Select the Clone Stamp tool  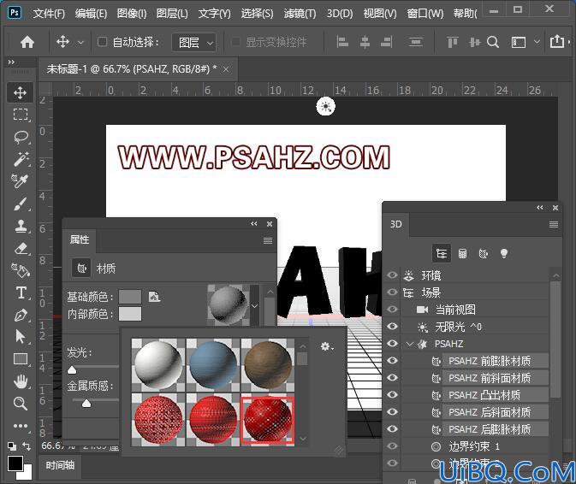(21, 226)
